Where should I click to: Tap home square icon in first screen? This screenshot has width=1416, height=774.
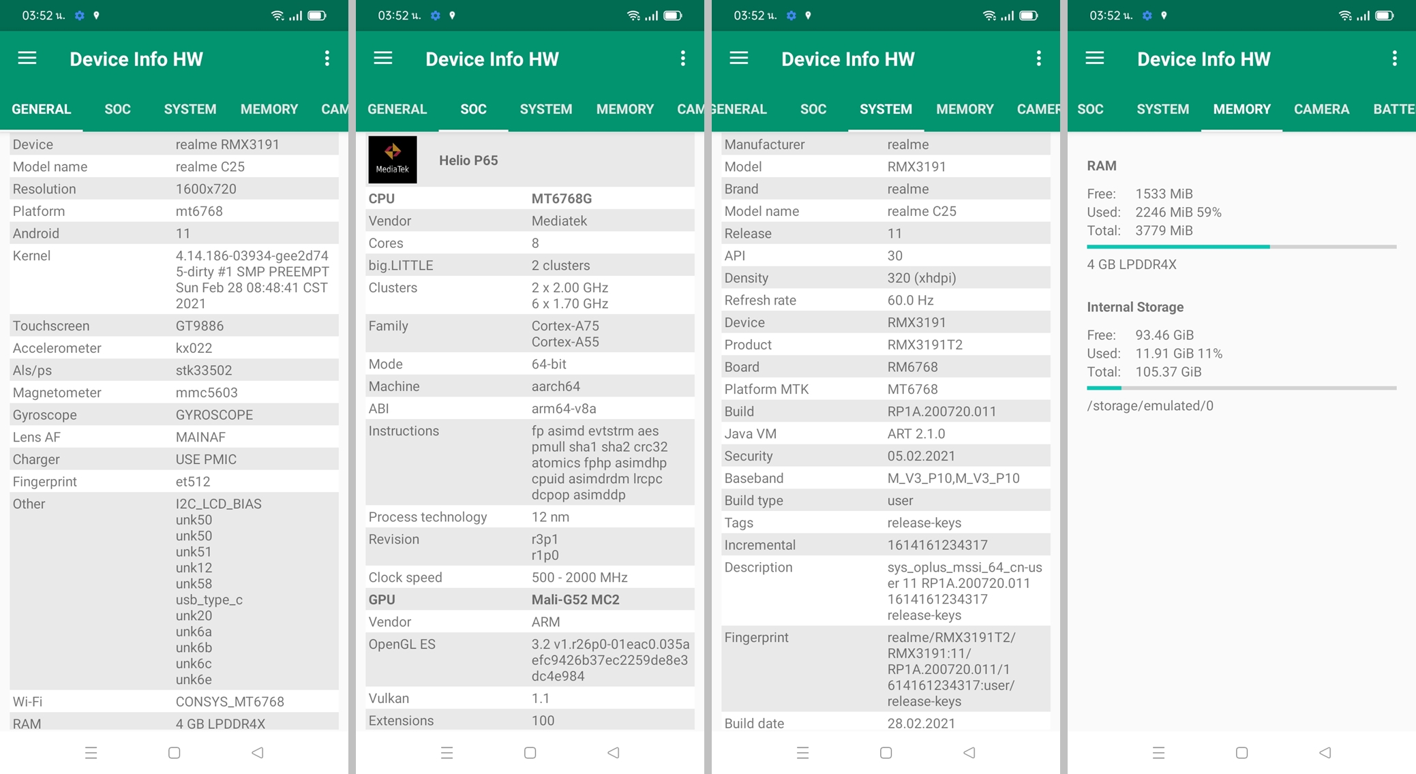(175, 752)
